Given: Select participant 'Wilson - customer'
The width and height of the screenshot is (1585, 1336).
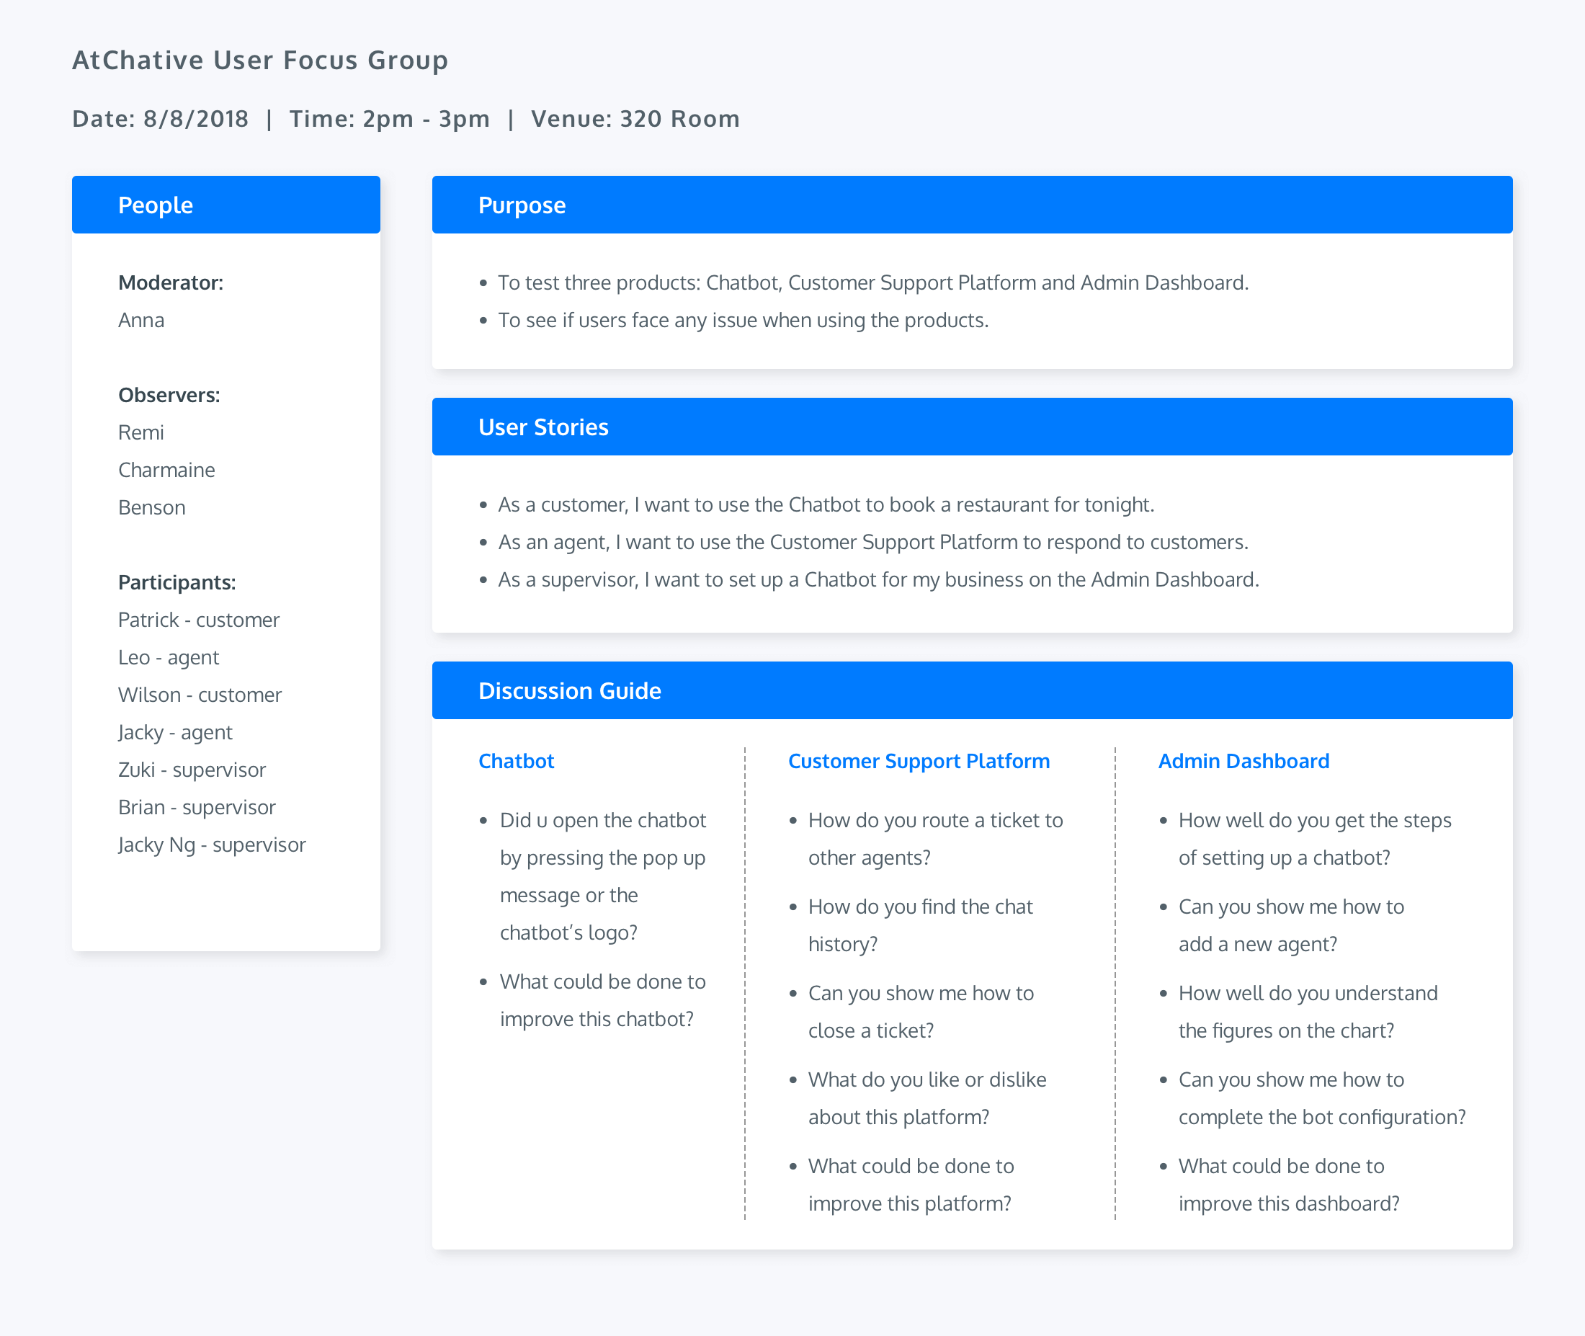Looking at the screenshot, I should (x=200, y=695).
